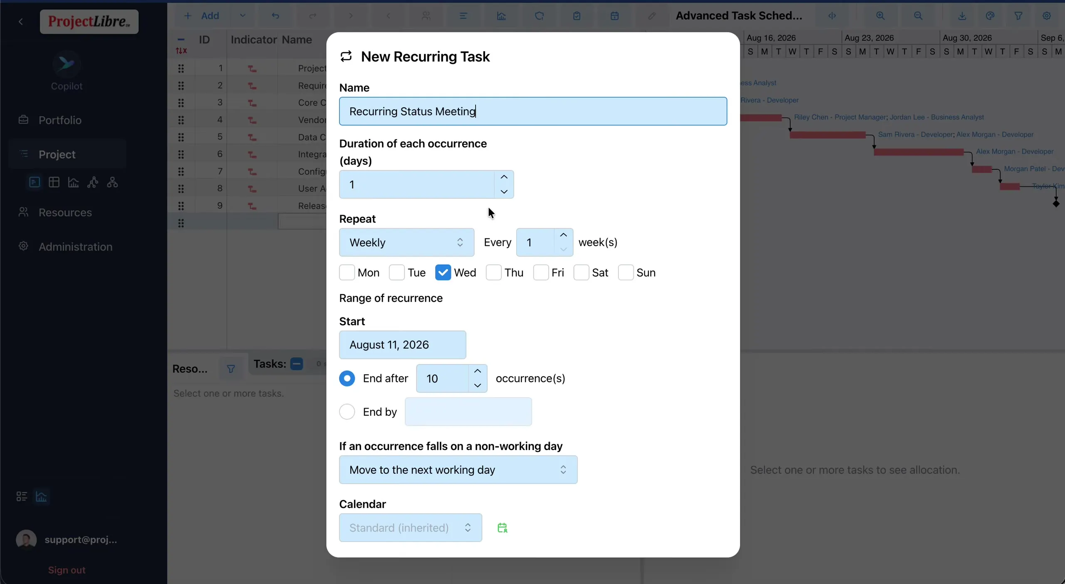Open network diagram icon under Project
This screenshot has height=584, width=1065.
(x=93, y=182)
